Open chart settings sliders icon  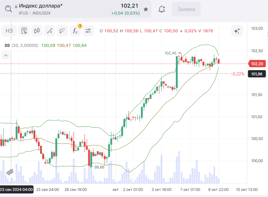click(x=88, y=31)
